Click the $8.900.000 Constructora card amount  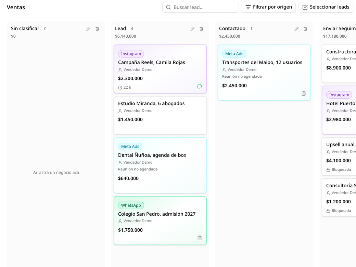[339, 68]
